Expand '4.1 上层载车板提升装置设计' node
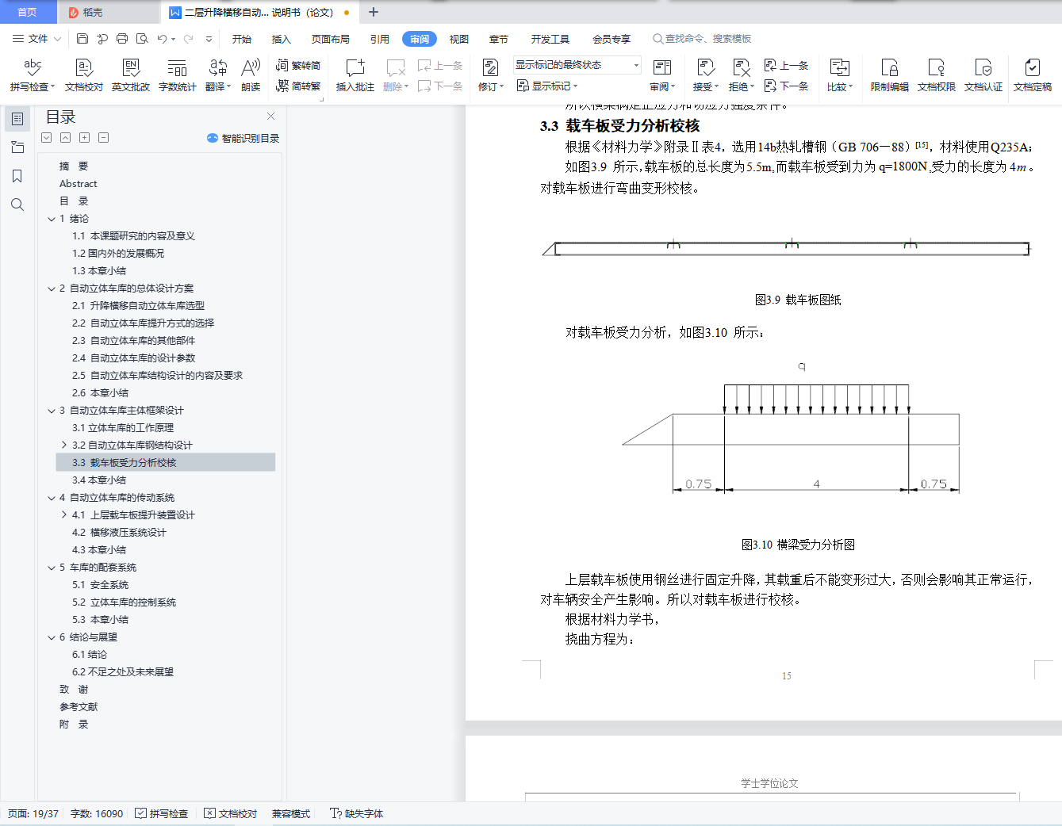This screenshot has width=1062, height=826. pos(64,515)
